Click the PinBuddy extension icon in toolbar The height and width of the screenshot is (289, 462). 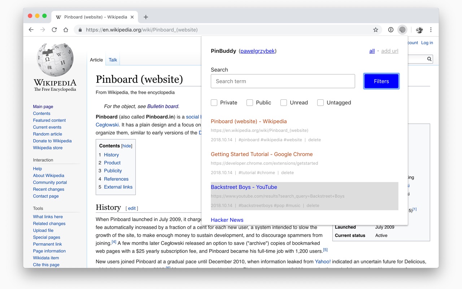[x=402, y=30]
